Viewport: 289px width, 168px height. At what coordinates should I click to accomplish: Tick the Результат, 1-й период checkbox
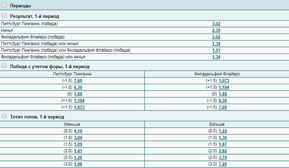click(x=4, y=15)
